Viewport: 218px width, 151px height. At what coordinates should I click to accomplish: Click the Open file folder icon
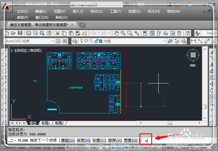pyautogui.click(x=13, y=33)
